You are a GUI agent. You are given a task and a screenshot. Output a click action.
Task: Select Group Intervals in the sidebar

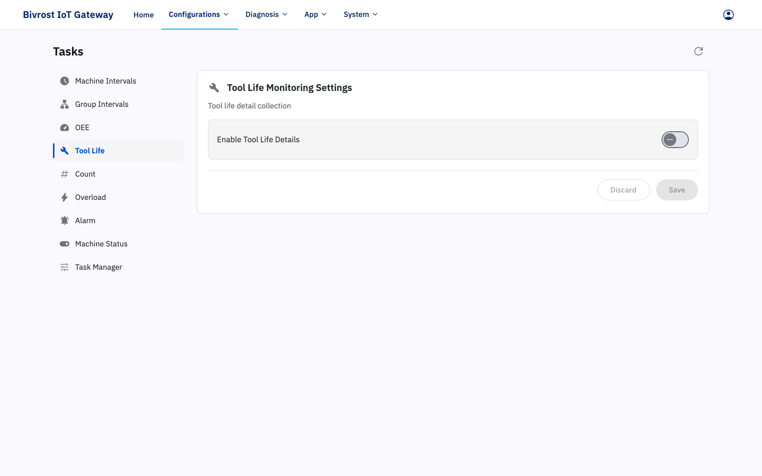tap(119, 104)
